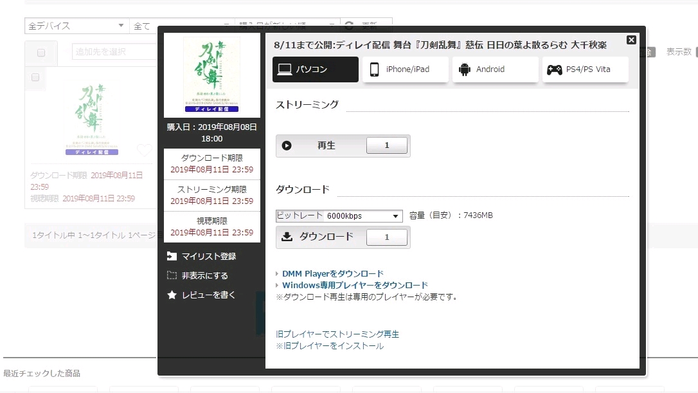Click the 購入日 2019年08月08日 text
698x393 pixels.
(212, 127)
